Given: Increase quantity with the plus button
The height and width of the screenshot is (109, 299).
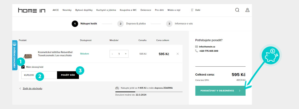Looking at the screenshot, I should click(x=126, y=54).
